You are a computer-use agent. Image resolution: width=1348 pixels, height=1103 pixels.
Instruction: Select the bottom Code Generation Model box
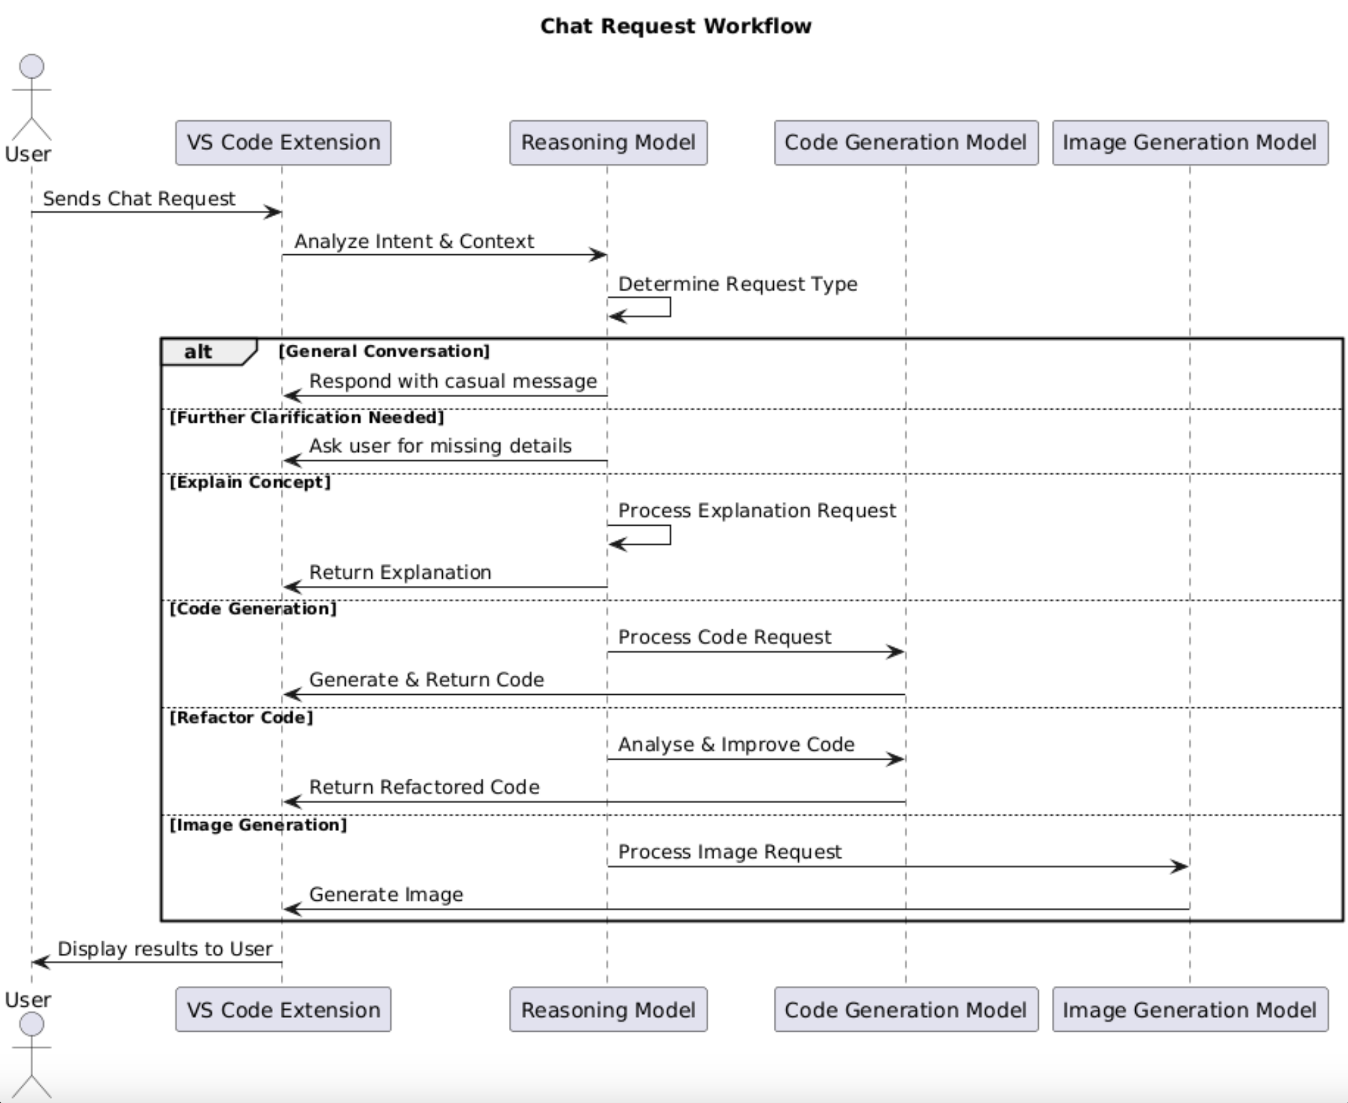[x=905, y=1010]
